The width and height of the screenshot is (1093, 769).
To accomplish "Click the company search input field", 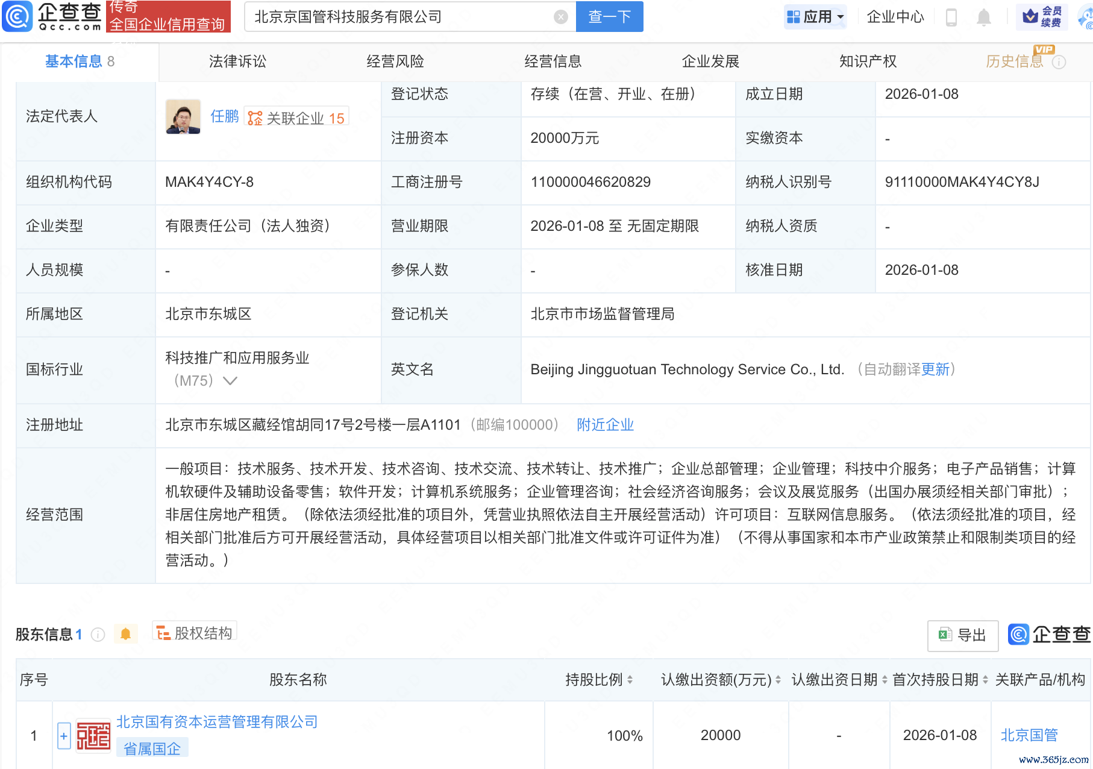I will point(398,17).
